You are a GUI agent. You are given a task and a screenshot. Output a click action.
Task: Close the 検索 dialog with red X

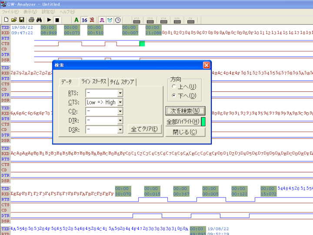(206, 65)
